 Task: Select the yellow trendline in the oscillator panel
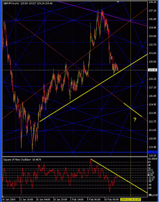coord(119,176)
